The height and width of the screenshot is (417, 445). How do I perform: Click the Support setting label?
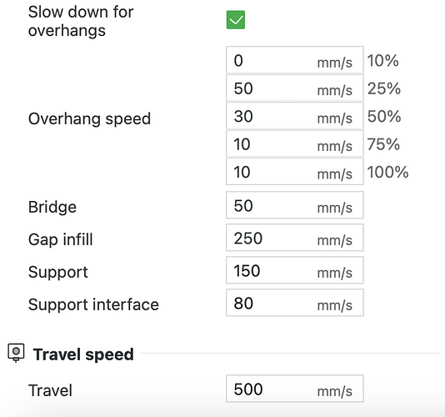[x=57, y=272]
